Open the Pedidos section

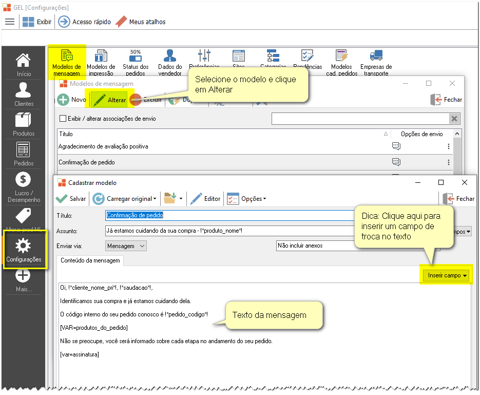pyautogui.click(x=24, y=154)
